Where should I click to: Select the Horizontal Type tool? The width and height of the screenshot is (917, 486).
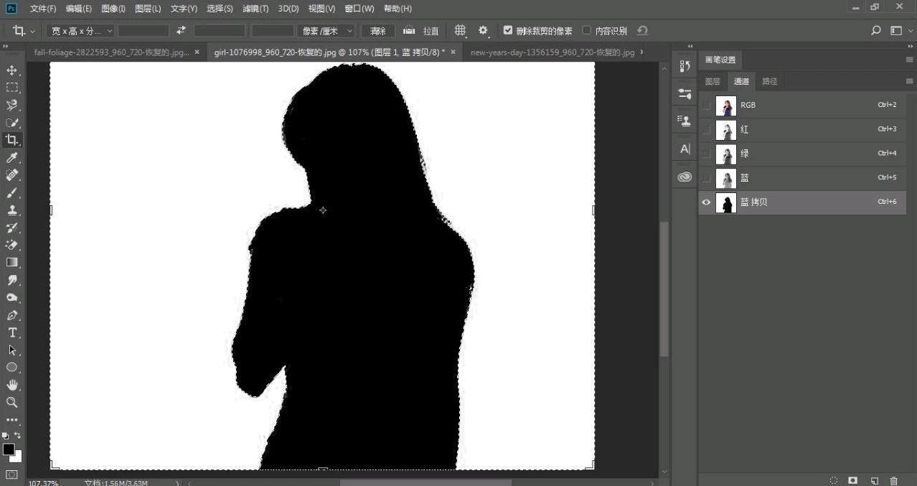click(x=11, y=332)
